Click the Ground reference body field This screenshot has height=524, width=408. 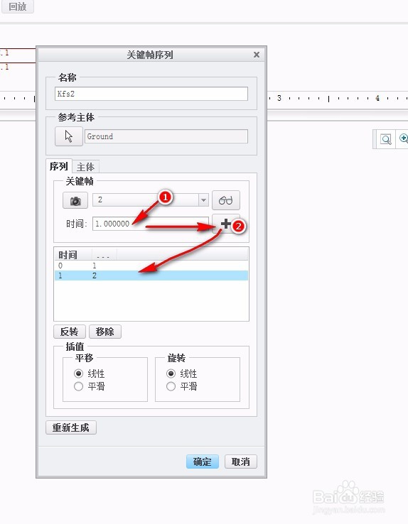(166, 136)
